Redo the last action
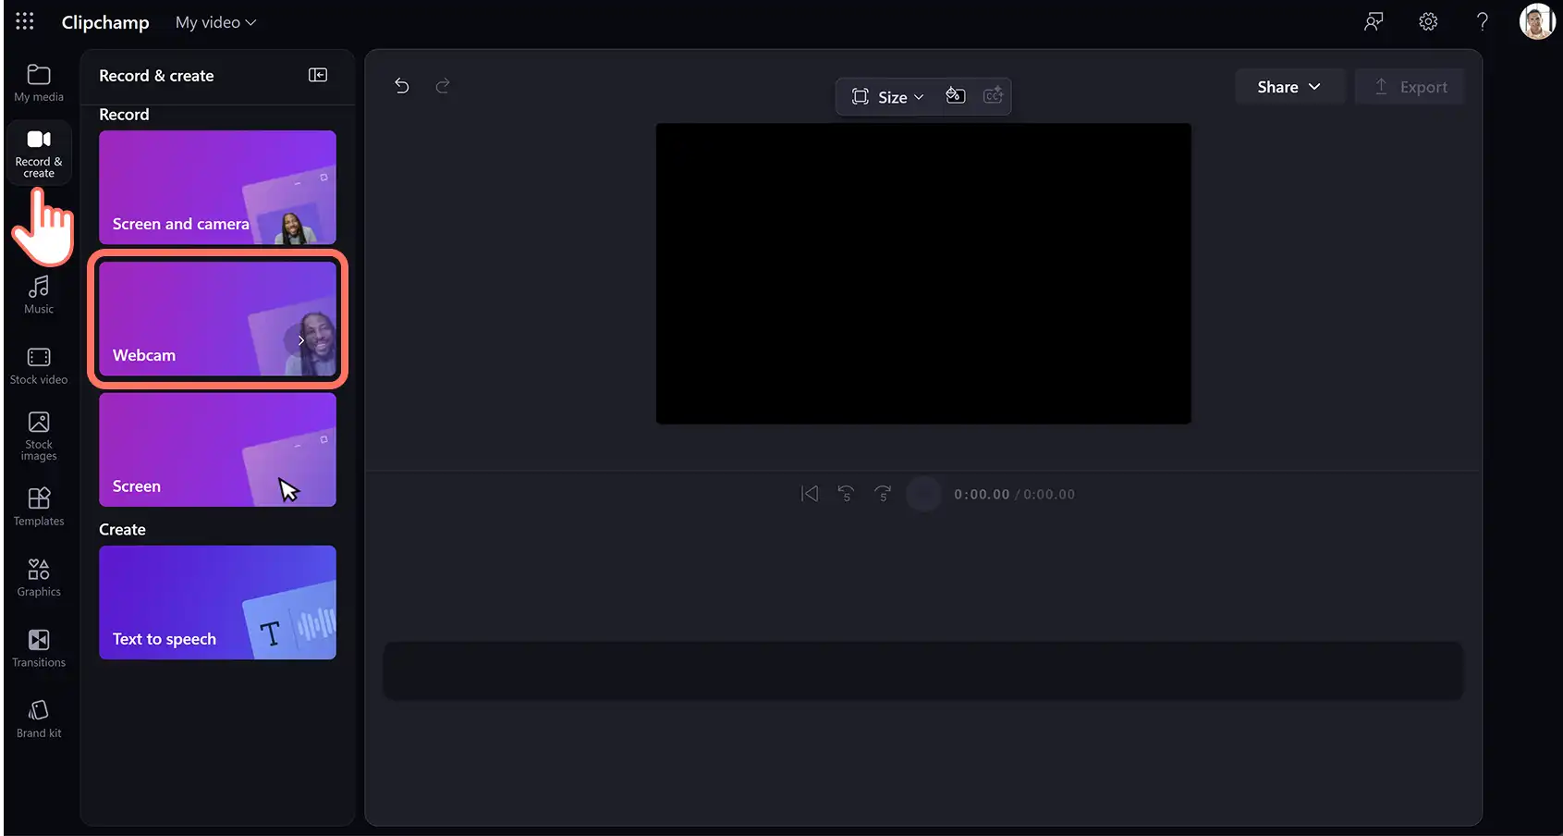Viewport: 1563px width, 836px height. 443,86
